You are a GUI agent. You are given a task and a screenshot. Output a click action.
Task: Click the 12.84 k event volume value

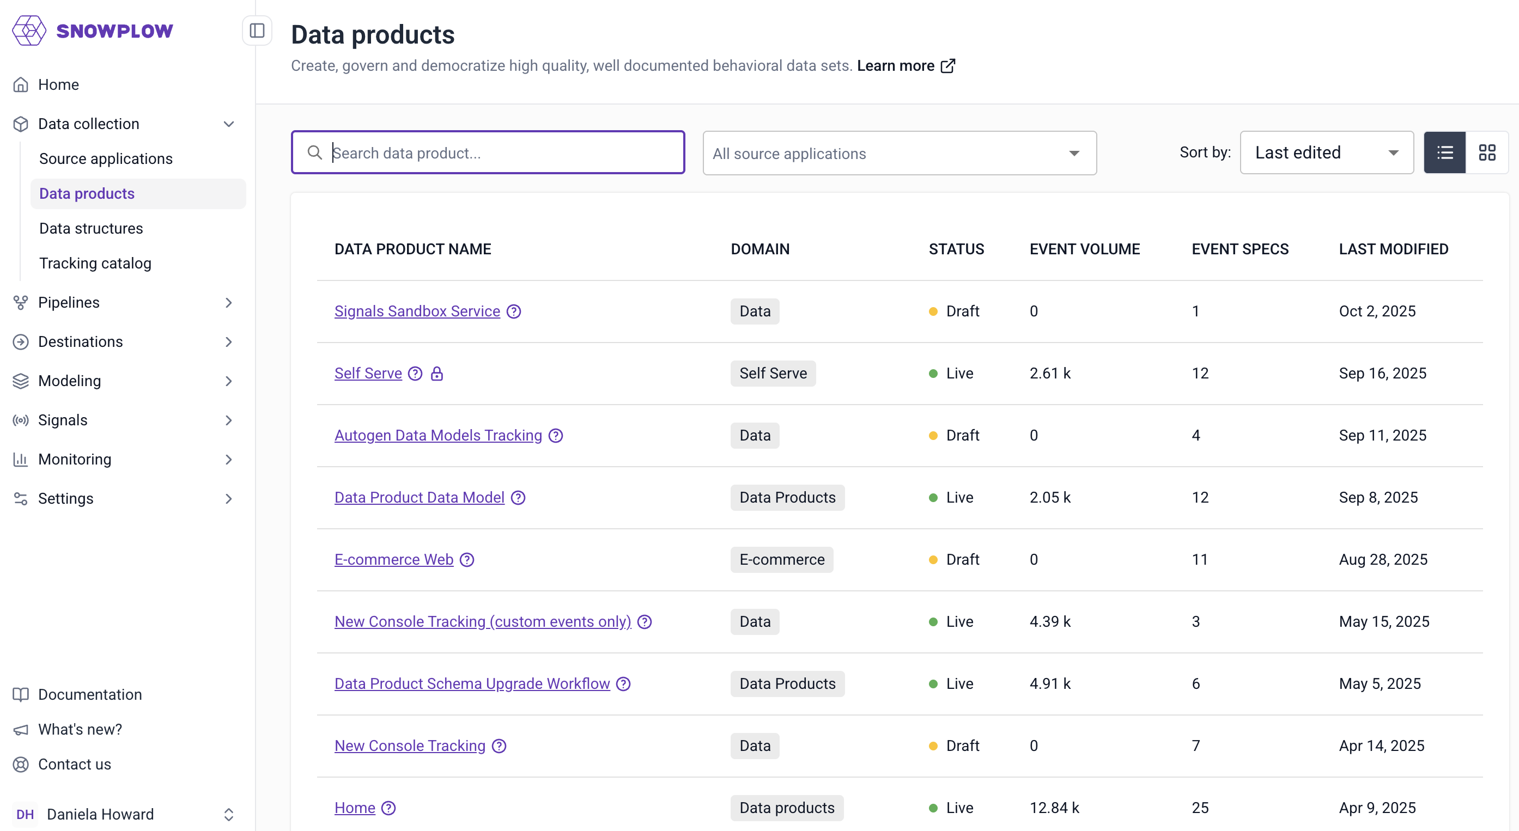(x=1054, y=808)
